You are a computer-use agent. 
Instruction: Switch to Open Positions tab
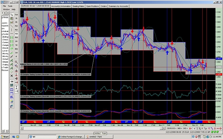click(92, 6)
